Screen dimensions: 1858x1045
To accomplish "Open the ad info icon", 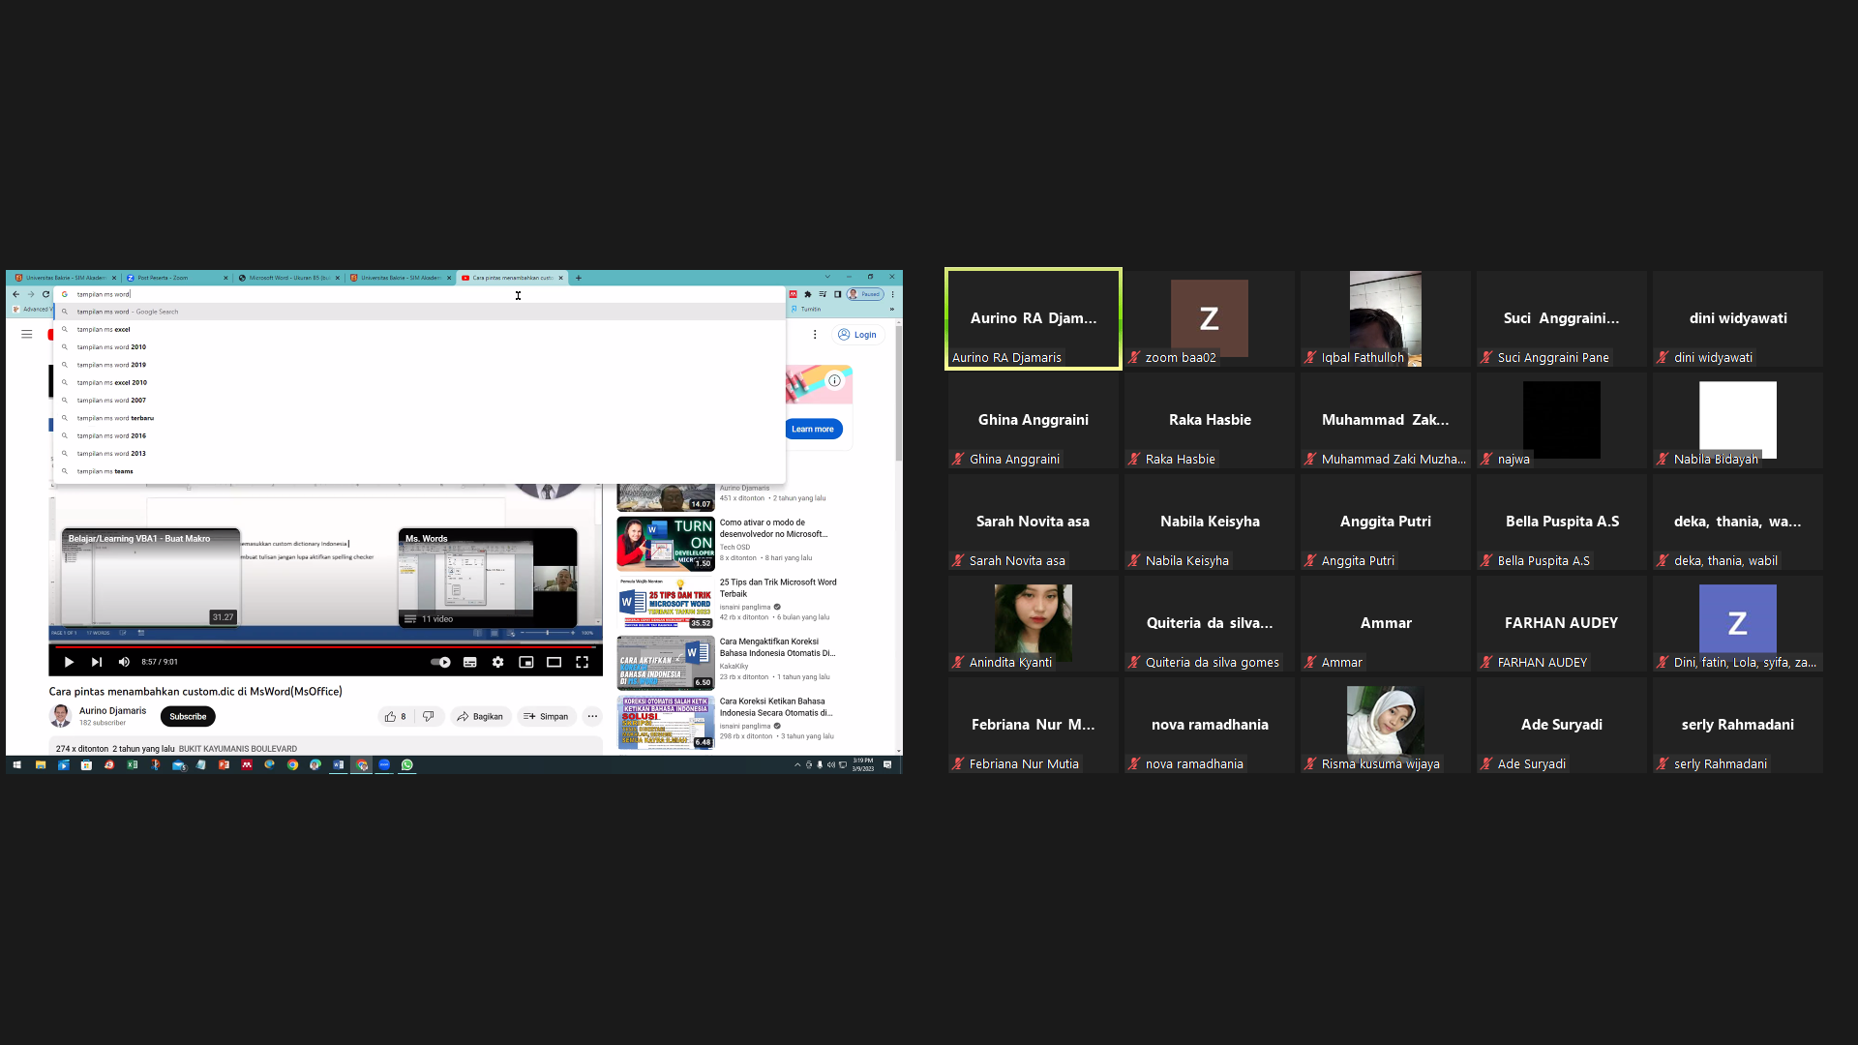I will pos(835,380).
